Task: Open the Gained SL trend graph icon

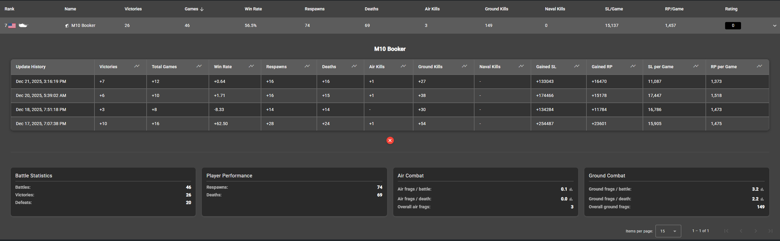Action: tap(577, 66)
